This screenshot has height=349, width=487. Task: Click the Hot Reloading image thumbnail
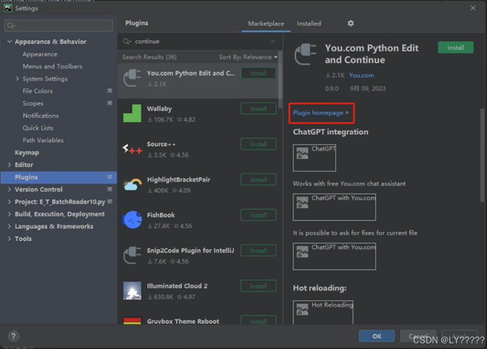(323, 312)
